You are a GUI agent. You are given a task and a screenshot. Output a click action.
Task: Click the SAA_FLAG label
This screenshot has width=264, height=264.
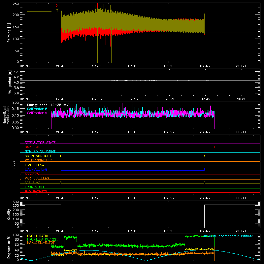coord(32,174)
